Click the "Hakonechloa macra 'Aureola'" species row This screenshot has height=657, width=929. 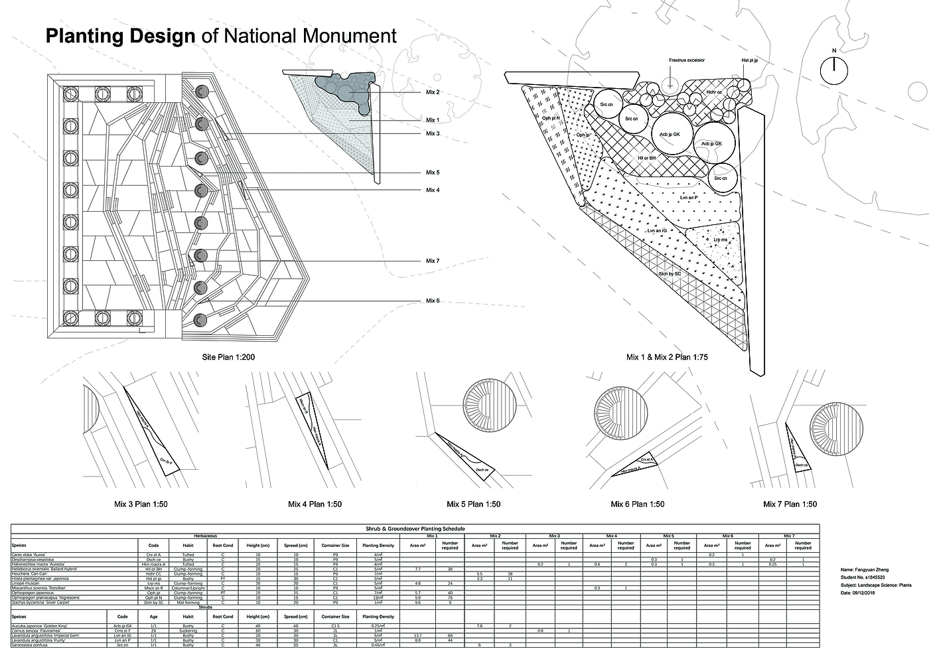[x=415, y=564]
